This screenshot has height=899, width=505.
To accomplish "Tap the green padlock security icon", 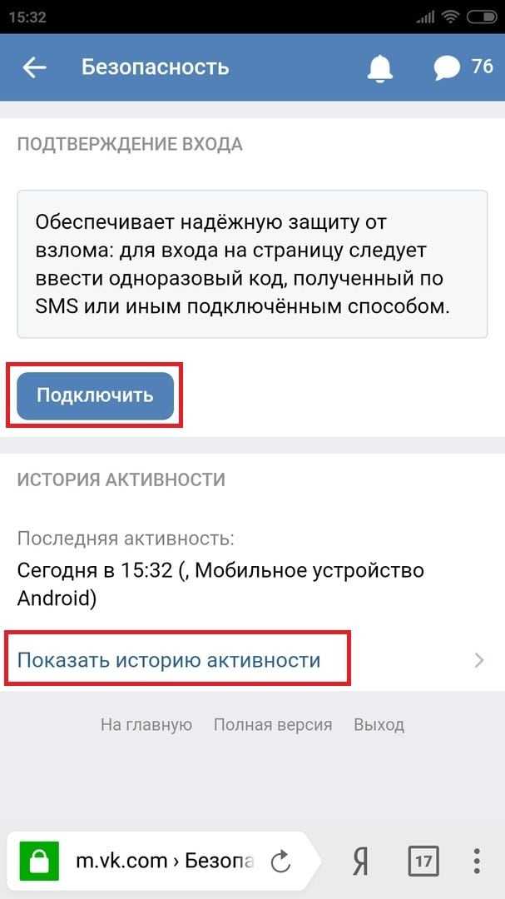I will [x=40, y=861].
